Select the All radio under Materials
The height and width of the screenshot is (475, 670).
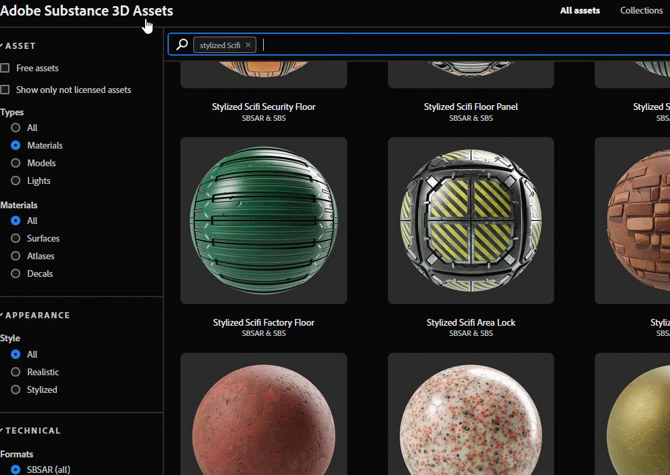[16, 221]
